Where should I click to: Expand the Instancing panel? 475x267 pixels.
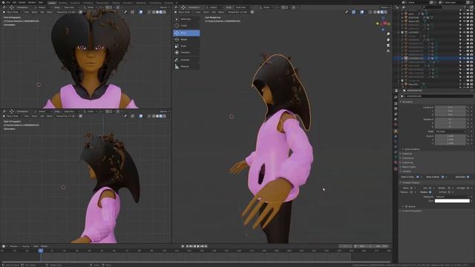coord(407,162)
